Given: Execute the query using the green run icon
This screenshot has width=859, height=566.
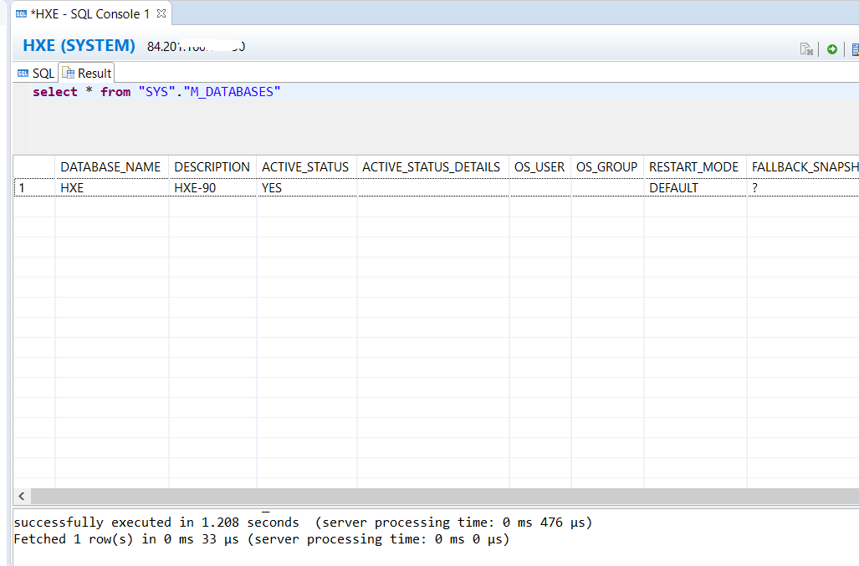Looking at the screenshot, I should (831, 48).
